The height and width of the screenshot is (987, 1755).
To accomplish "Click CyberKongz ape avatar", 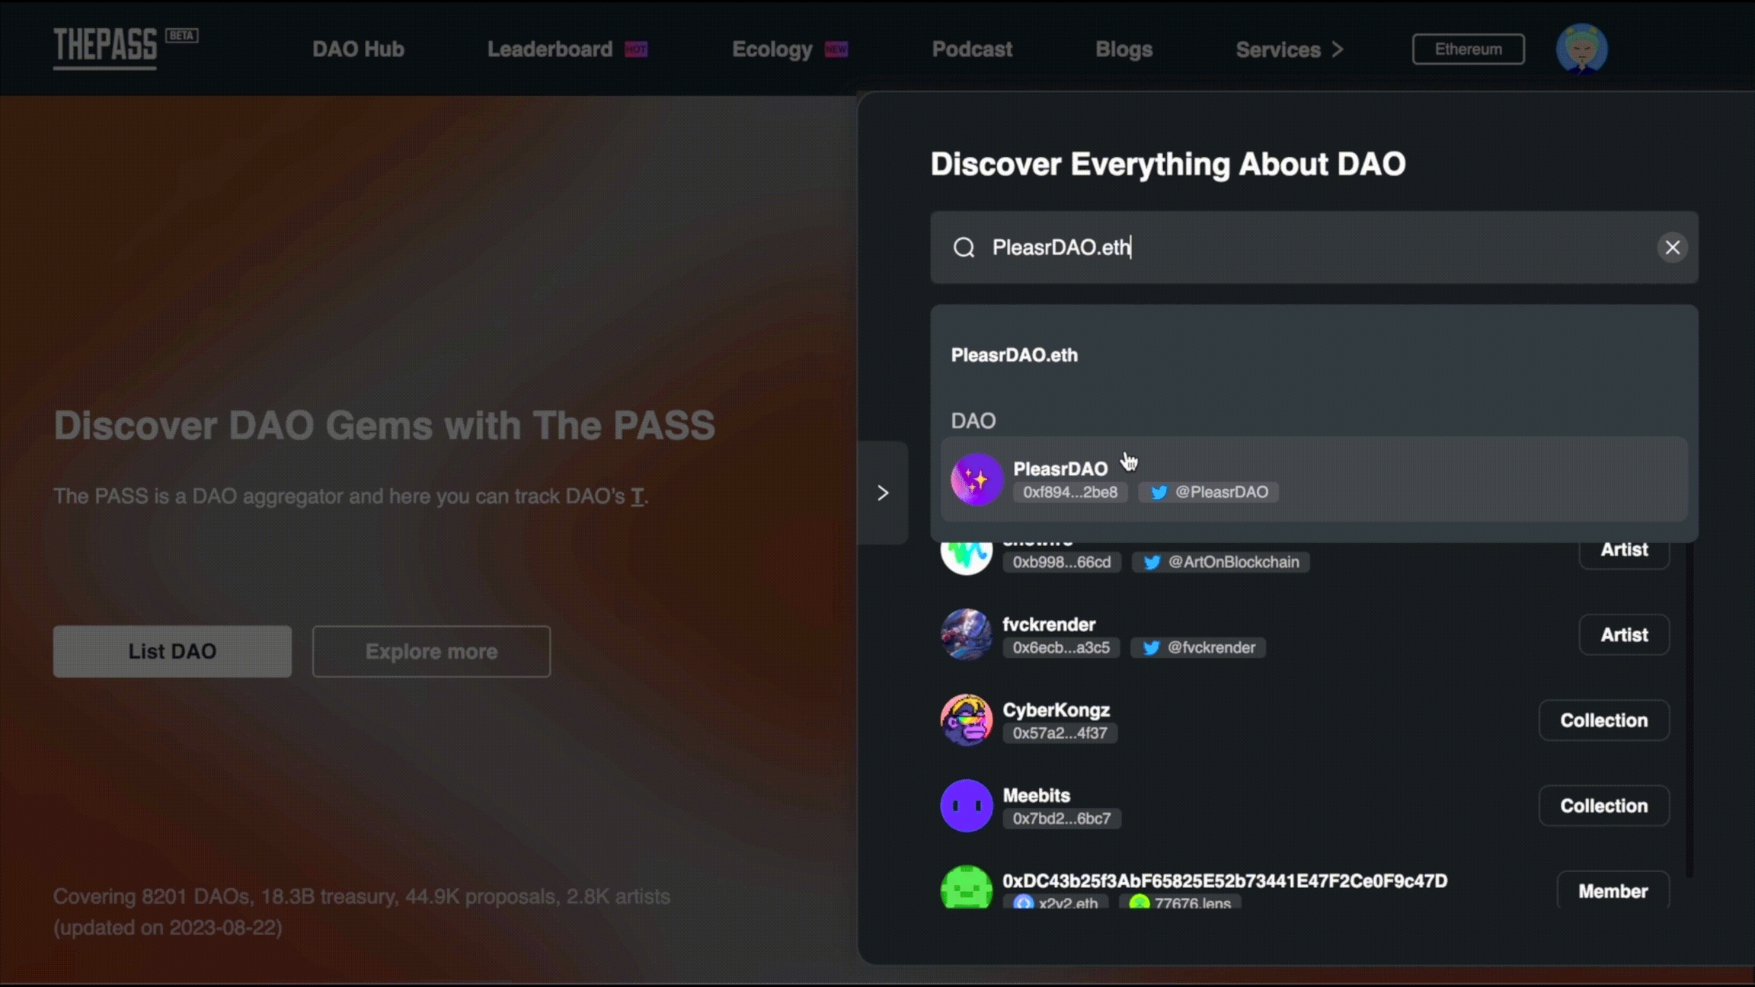I will (966, 720).
